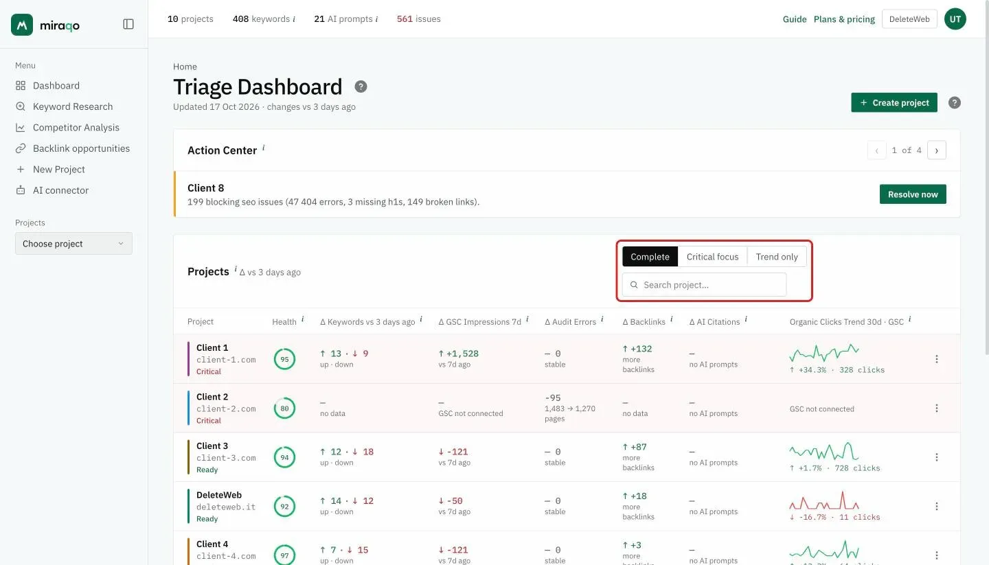Screen dimensions: 989x565
Task: Click Resolve now for Client 8
Action: pyautogui.click(x=913, y=194)
